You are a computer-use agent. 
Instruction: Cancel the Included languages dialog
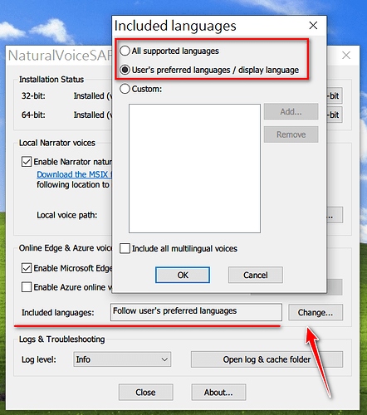click(256, 275)
